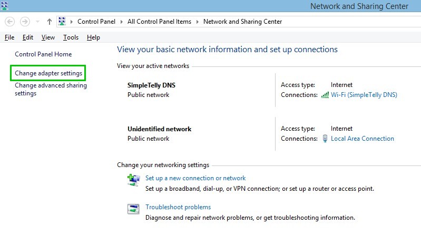Screen dimensions: 421x244
Task: Click the Network and Sharing Center breadcrumb
Action: [242, 22]
